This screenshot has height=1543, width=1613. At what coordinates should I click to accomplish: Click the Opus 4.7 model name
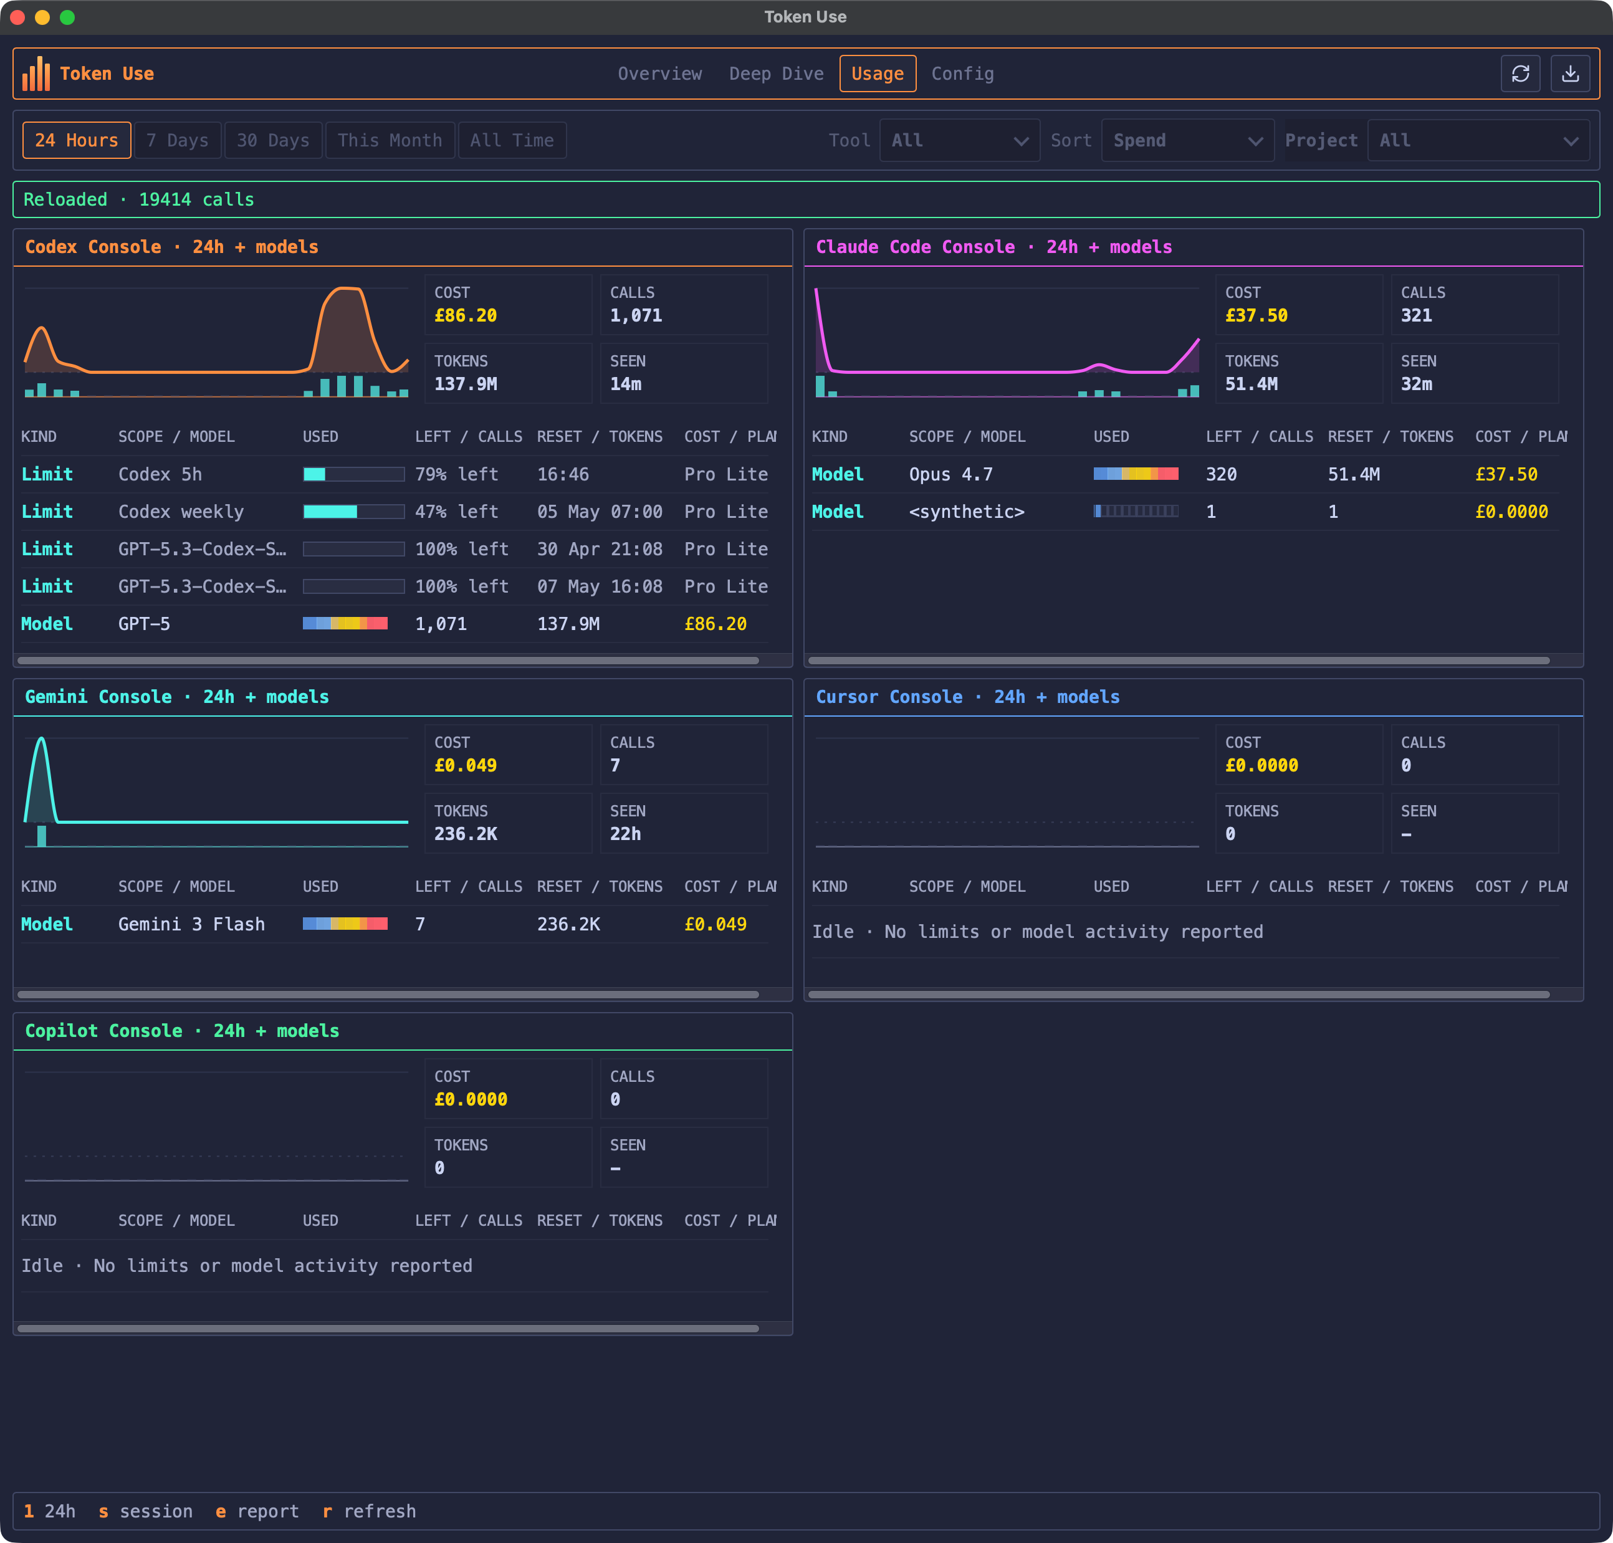pos(950,475)
